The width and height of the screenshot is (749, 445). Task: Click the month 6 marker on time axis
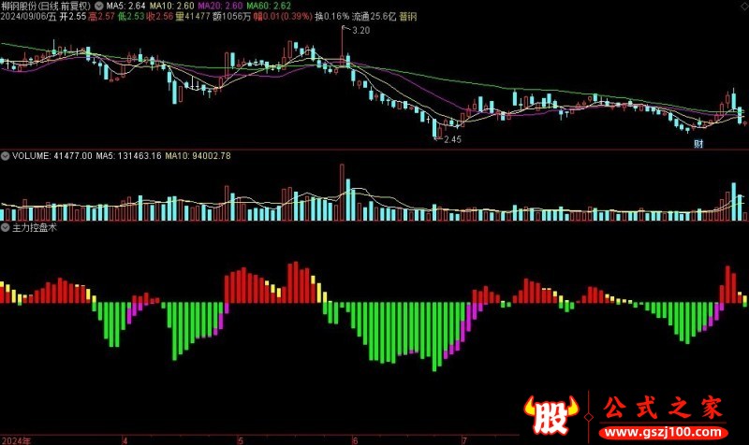355,440
